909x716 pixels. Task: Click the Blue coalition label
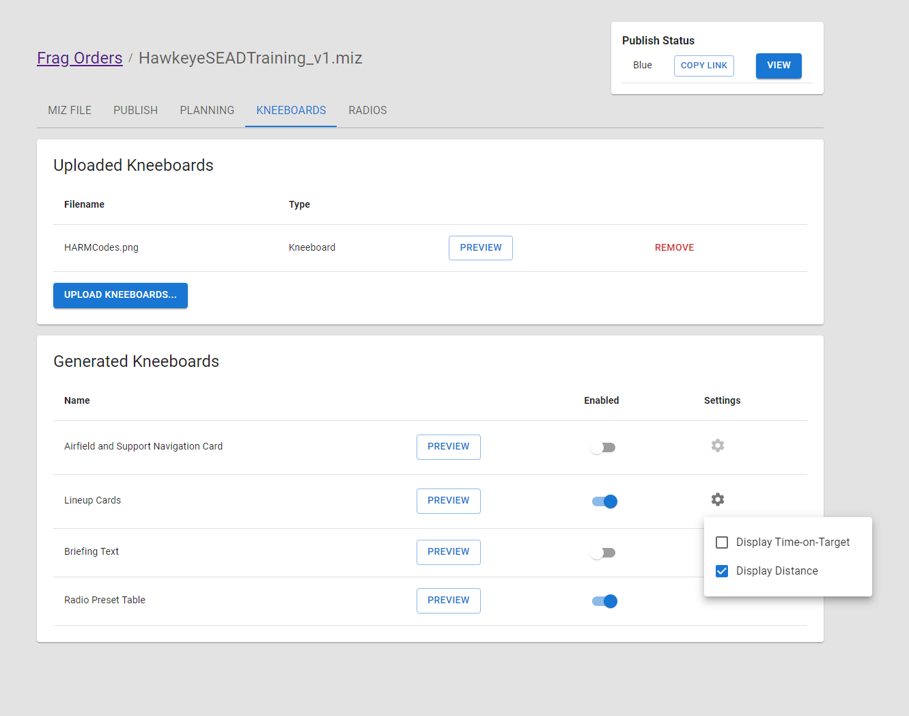coord(642,65)
